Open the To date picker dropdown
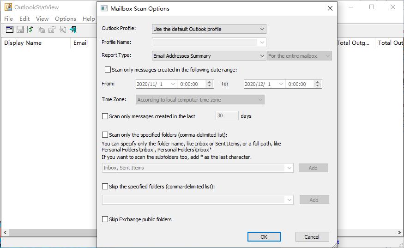Viewport: 404px width, 248px height. click(x=281, y=84)
